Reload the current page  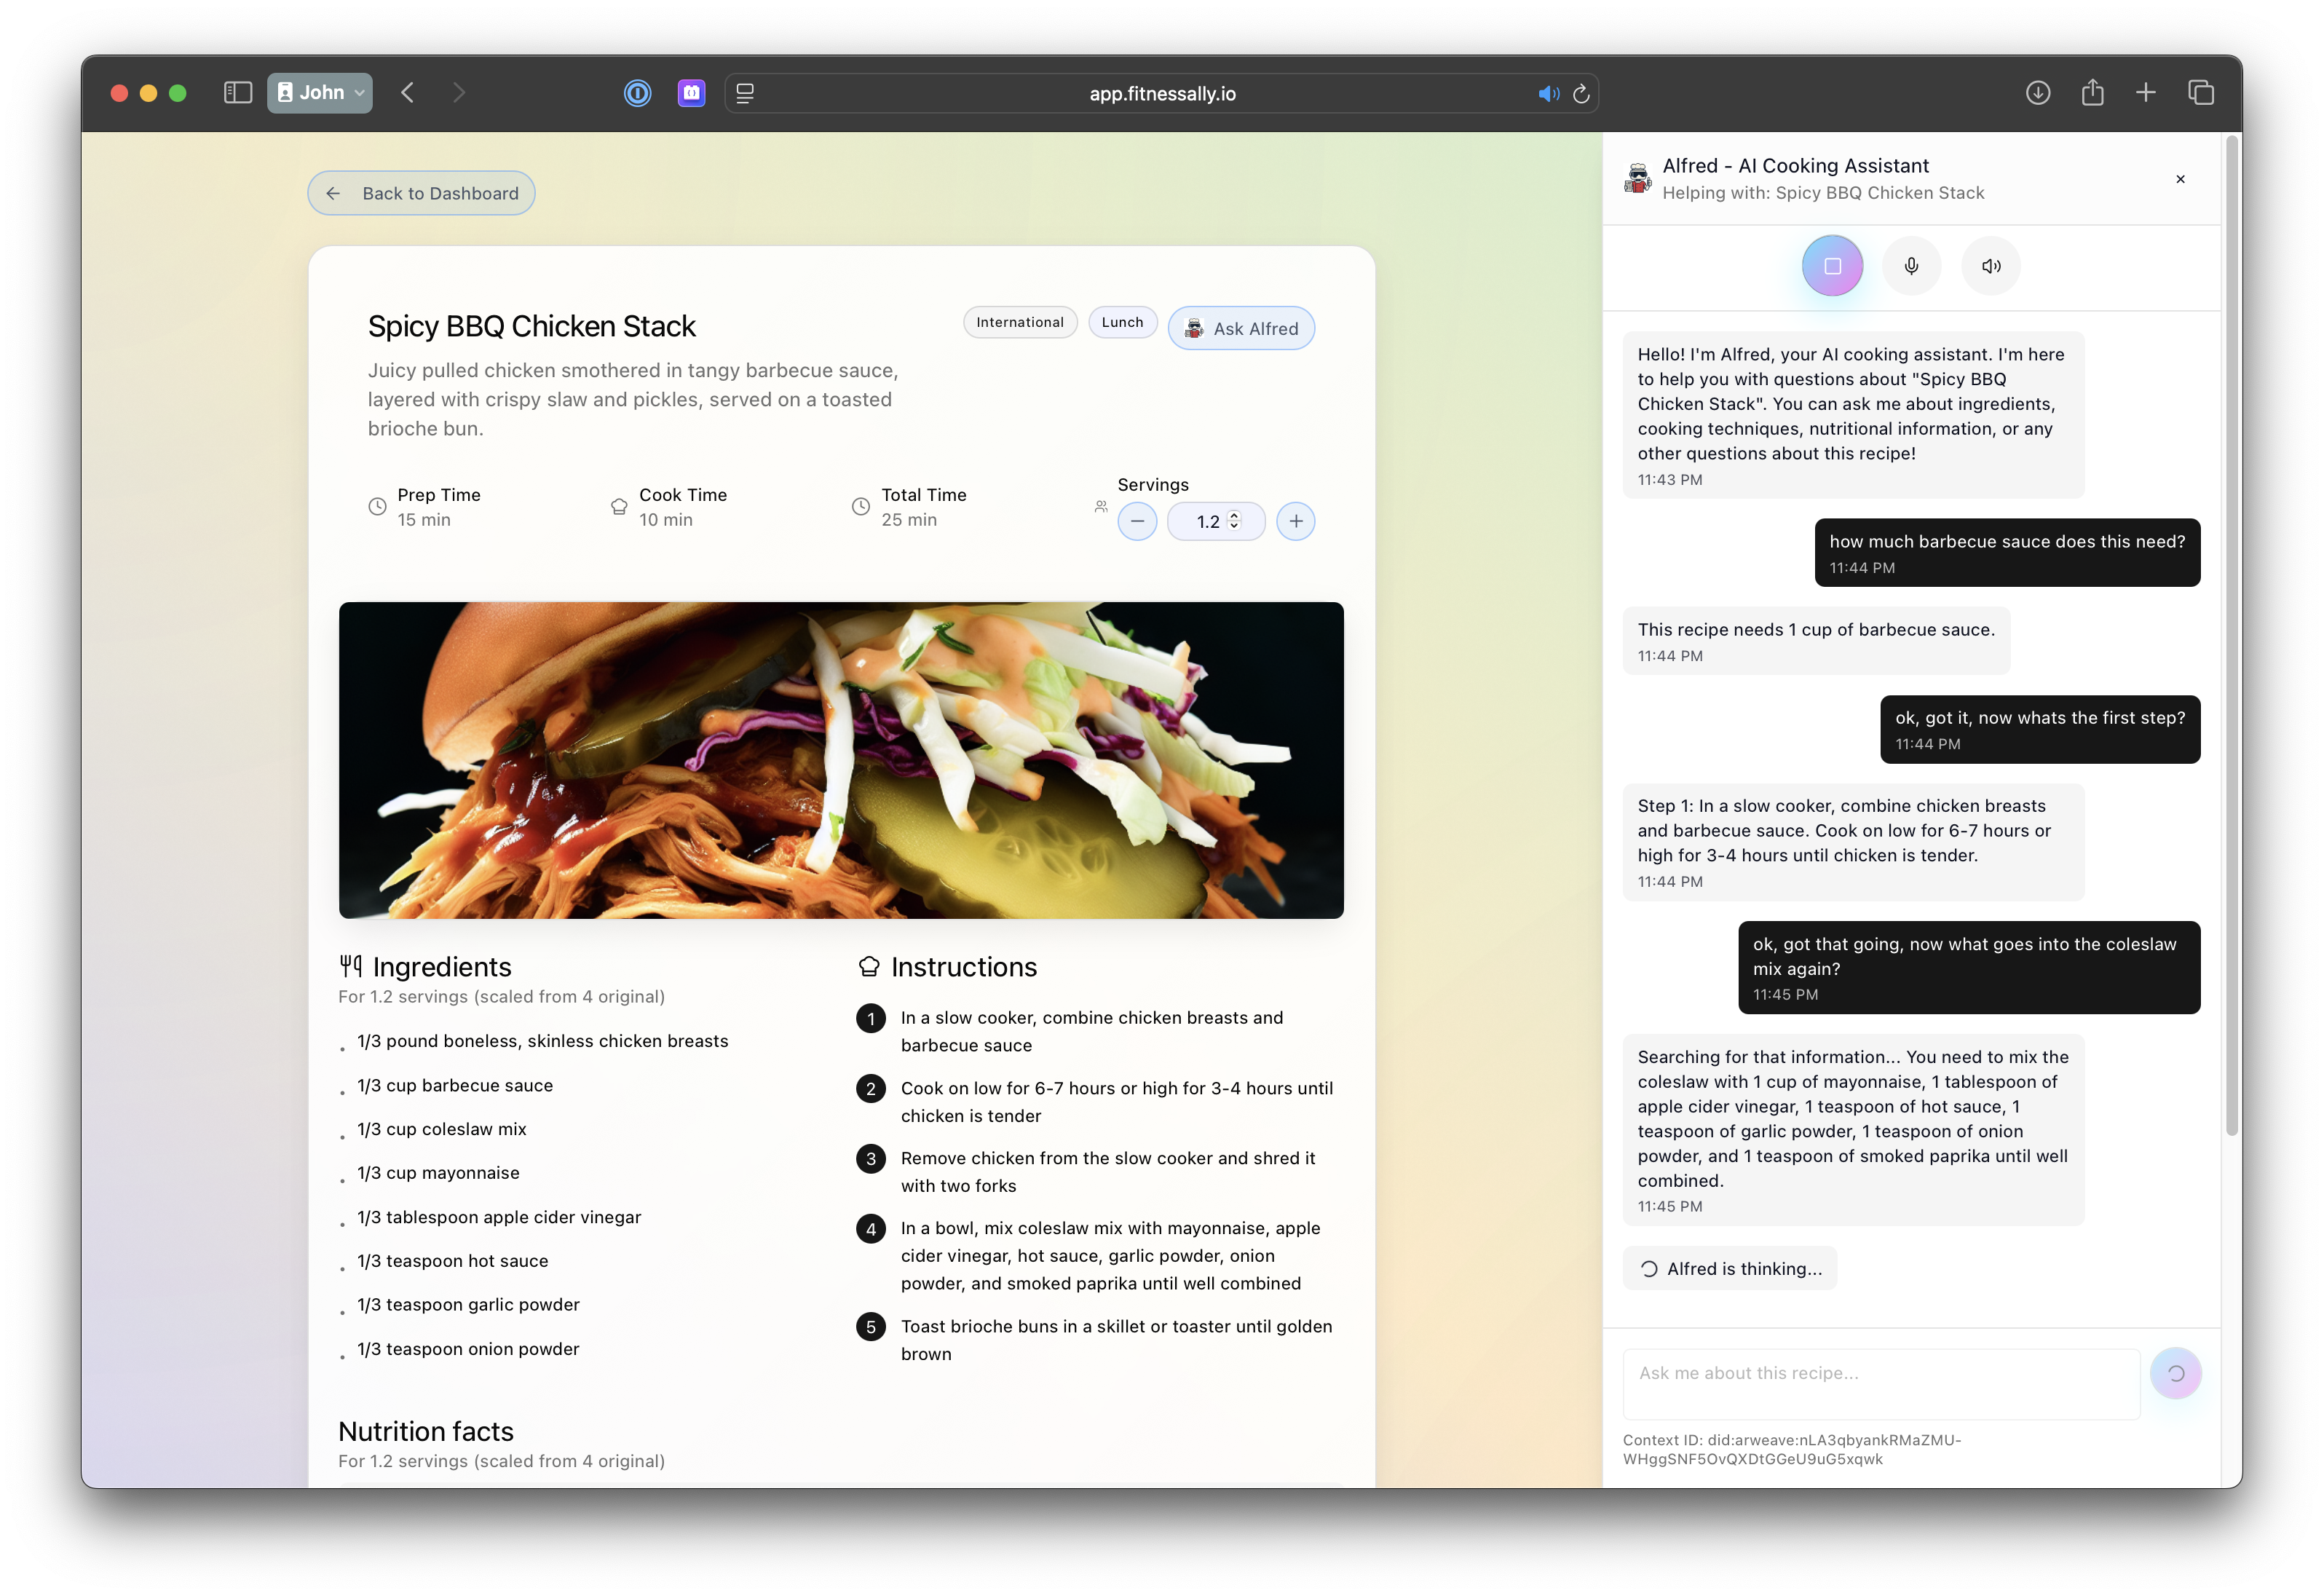pyautogui.click(x=1581, y=94)
